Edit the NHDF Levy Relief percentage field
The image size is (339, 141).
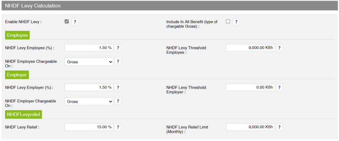[89, 127]
